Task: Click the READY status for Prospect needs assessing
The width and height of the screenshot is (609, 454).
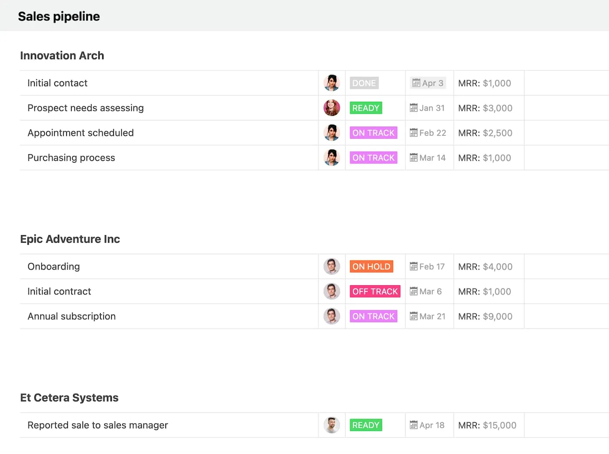Action: tap(366, 108)
